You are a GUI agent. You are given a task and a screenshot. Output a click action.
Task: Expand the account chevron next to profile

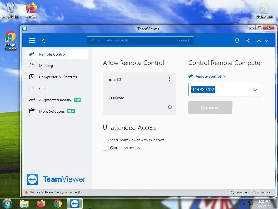[x=266, y=41]
